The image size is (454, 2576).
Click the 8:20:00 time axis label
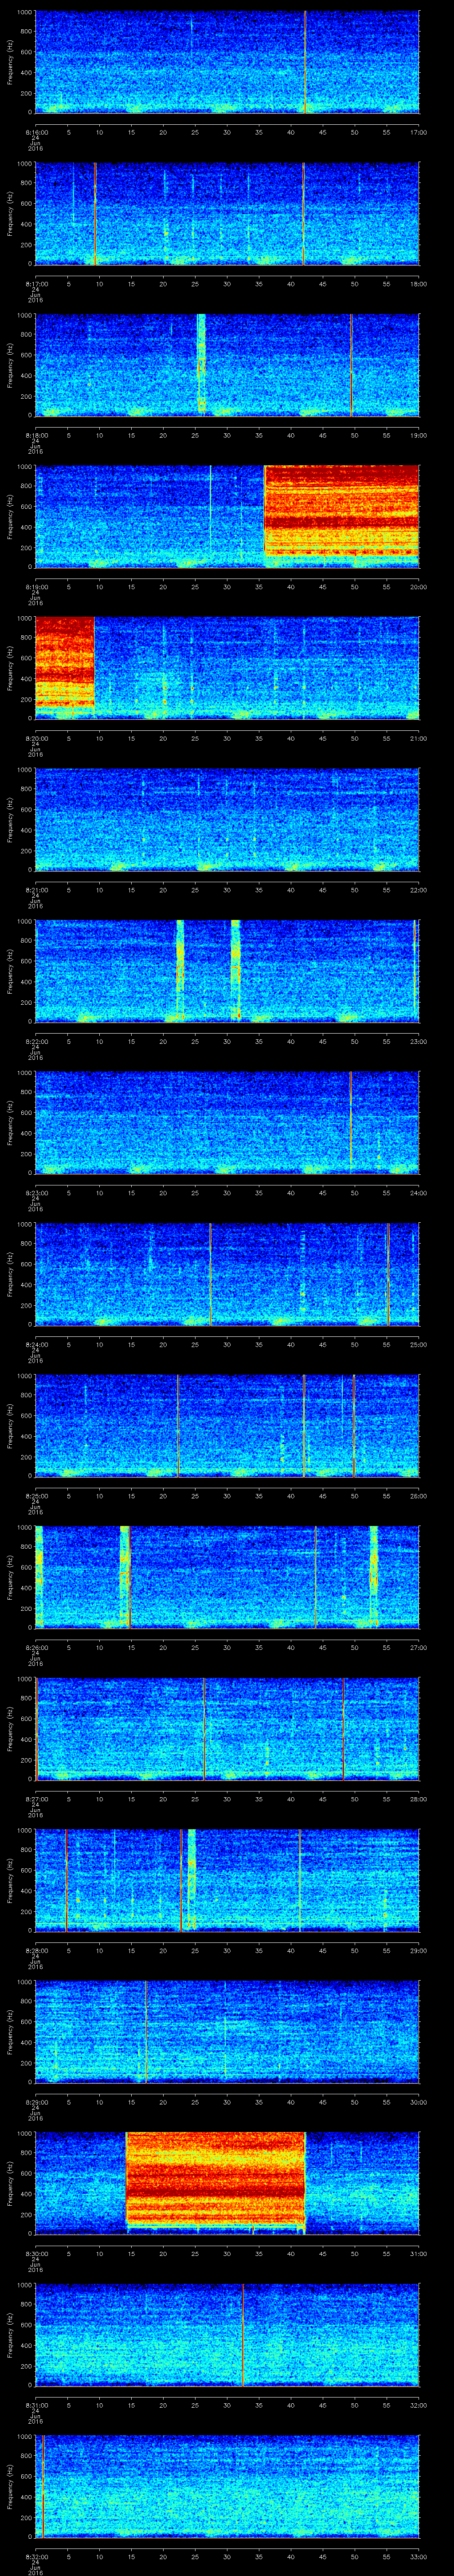click(x=36, y=738)
